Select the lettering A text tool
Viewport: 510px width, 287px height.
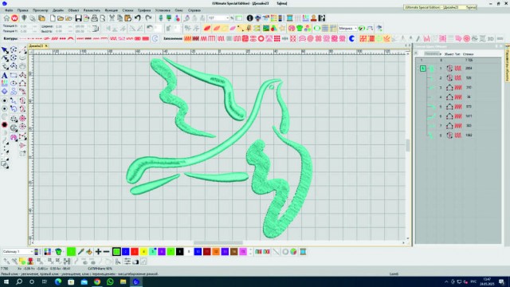tap(4, 75)
